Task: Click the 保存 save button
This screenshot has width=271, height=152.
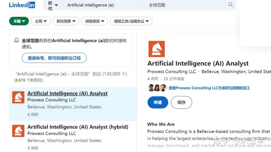Action: 181,102
